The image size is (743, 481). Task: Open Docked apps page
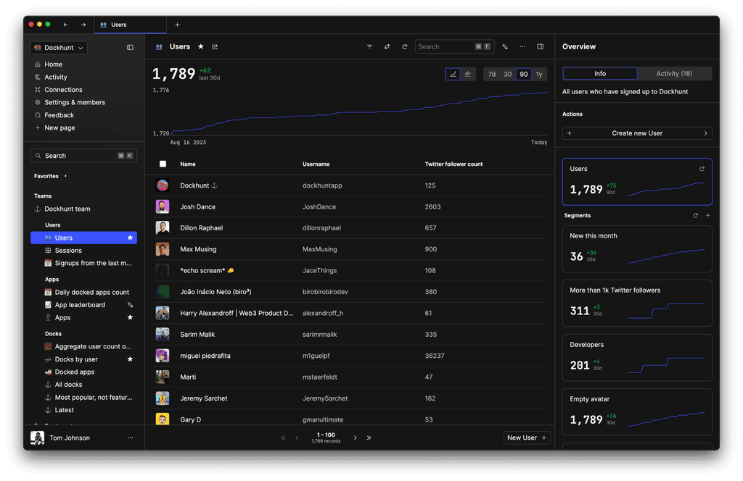click(x=75, y=372)
